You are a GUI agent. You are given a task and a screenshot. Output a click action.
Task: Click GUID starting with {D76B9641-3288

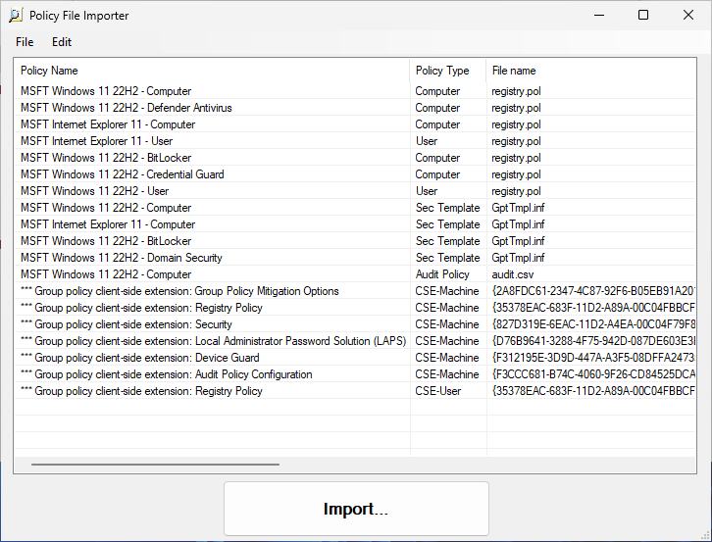click(x=593, y=341)
